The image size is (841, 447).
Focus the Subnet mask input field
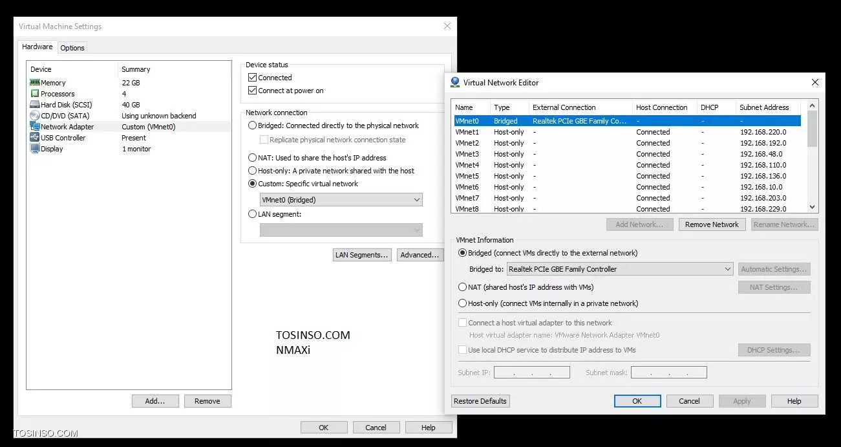pos(669,373)
